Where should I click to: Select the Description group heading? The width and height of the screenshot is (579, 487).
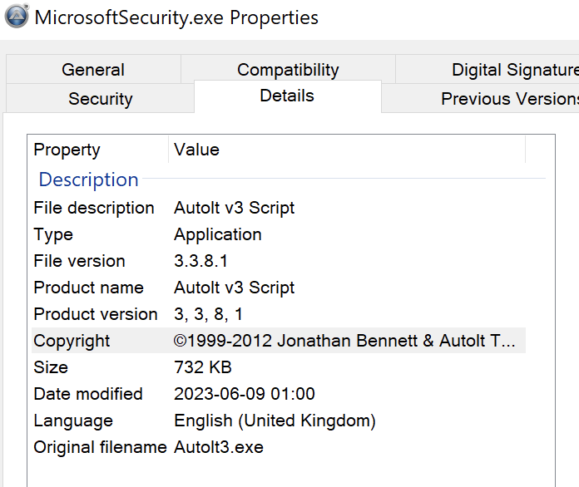89,180
